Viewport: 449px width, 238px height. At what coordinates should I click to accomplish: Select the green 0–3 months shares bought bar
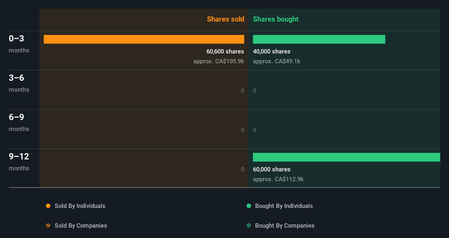pos(319,39)
